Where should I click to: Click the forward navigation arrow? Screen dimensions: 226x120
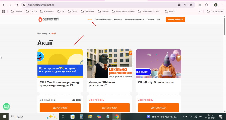(x=10, y=5)
